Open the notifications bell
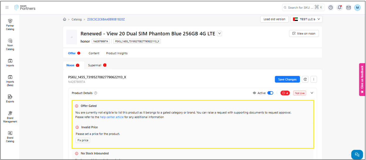Screen dimensions: 366x160 pos(340,8)
